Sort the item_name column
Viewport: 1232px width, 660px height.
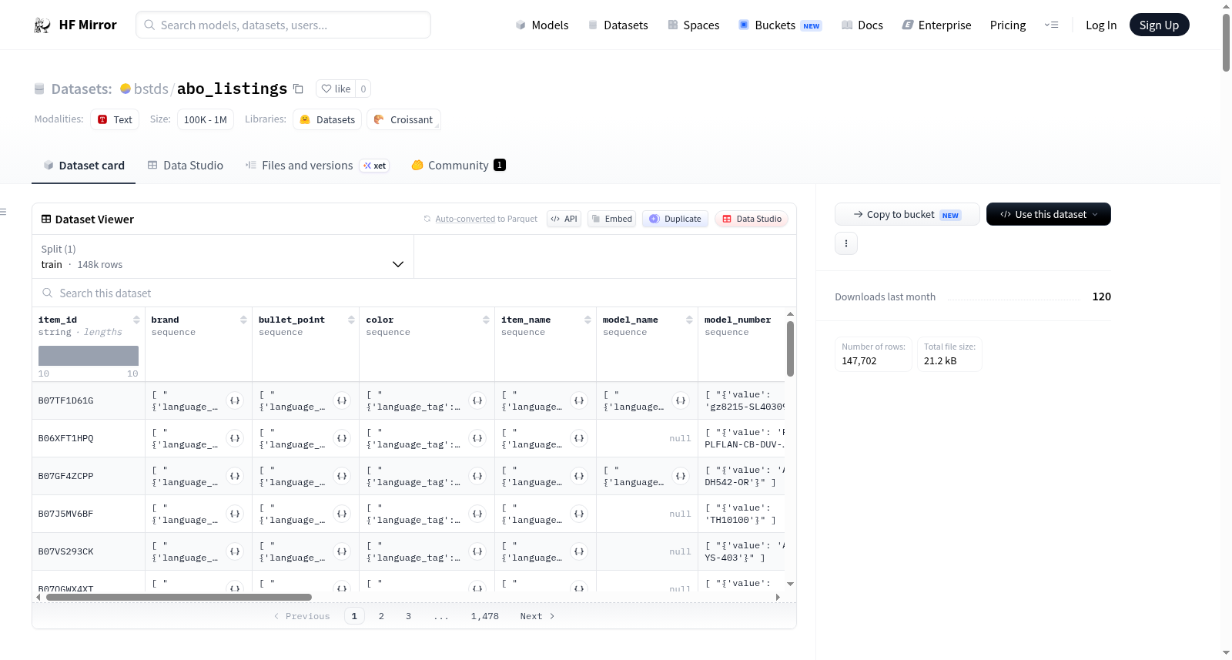pos(588,320)
